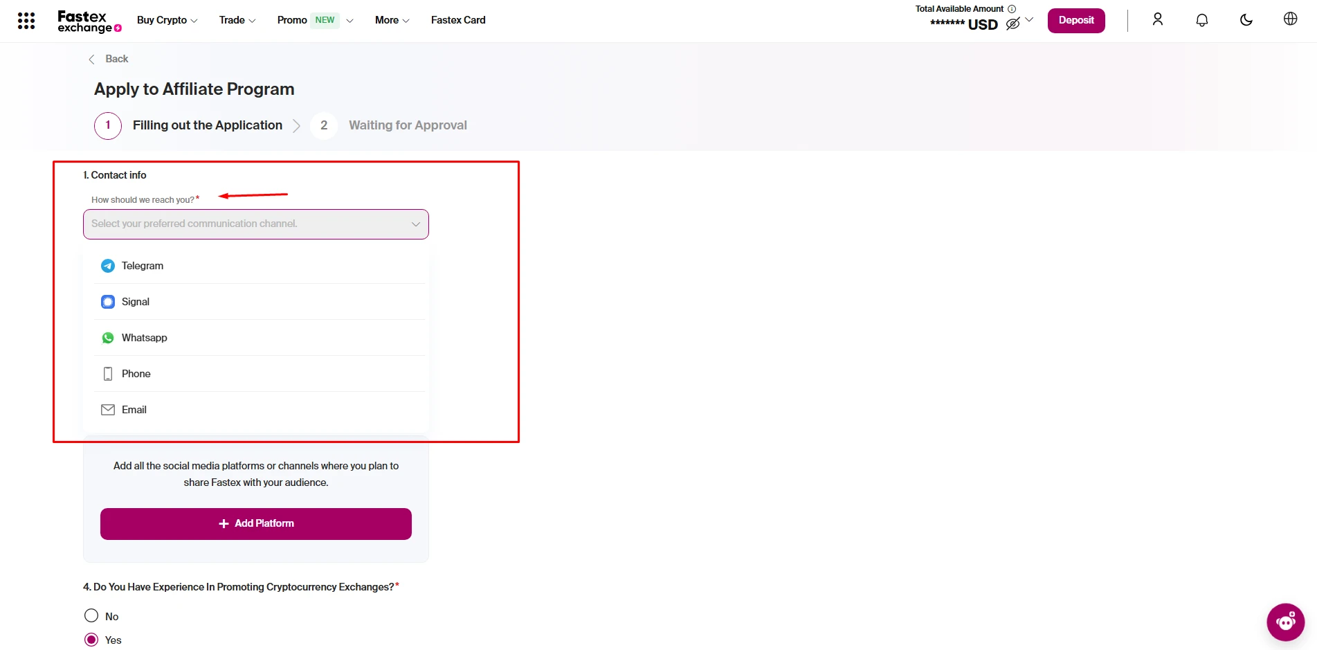Click the Add Platform button

(255, 524)
